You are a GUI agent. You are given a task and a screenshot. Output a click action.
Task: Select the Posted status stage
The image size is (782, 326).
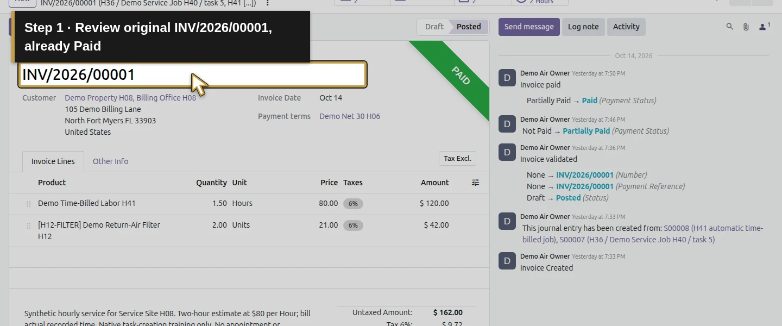pyautogui.click(x=469, y=27)
